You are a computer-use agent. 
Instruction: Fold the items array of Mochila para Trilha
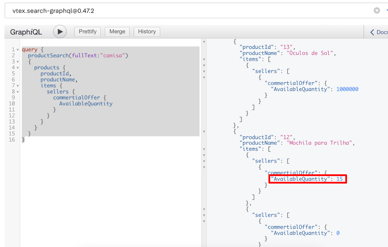204,149
